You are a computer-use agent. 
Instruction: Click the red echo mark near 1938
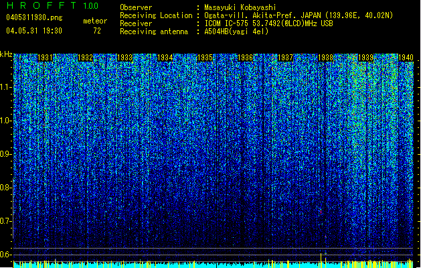coord(321,212)
